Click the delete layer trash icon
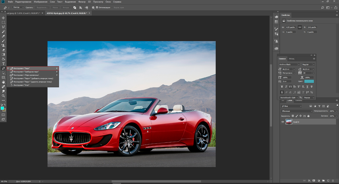Viewport: 339px width, 184px height. tap(333, 180)
